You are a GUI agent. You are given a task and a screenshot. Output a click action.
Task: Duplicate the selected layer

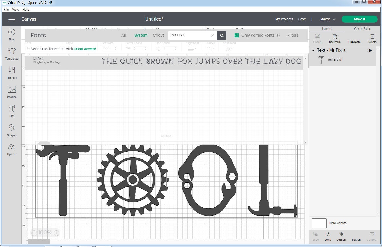pos(354,38)
